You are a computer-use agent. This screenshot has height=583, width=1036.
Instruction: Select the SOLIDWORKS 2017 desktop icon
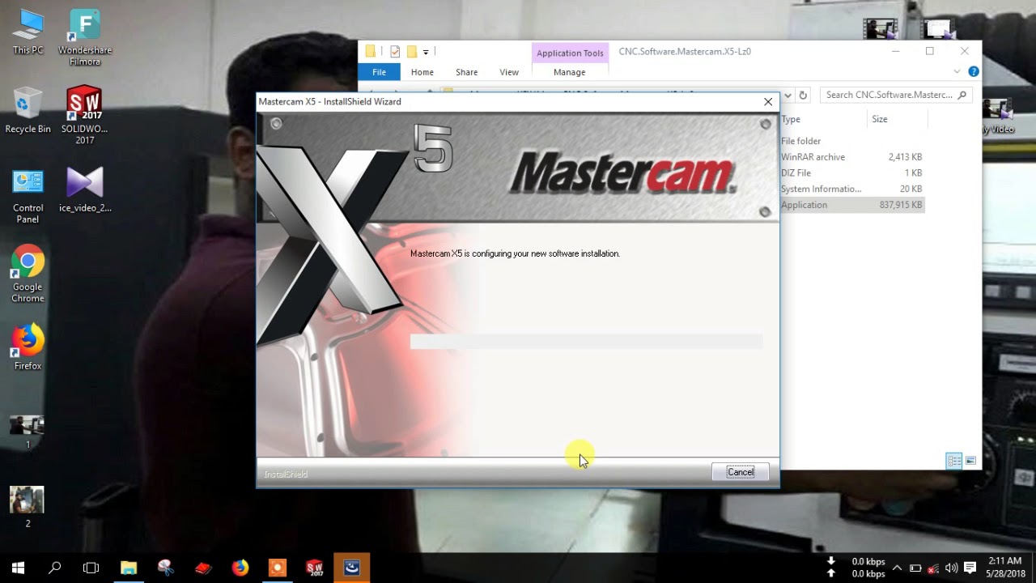85,116
